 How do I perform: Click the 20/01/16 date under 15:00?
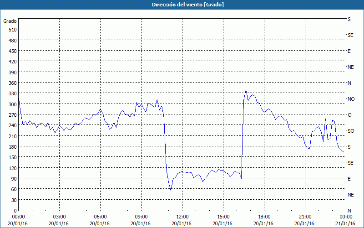coord(223,223)
